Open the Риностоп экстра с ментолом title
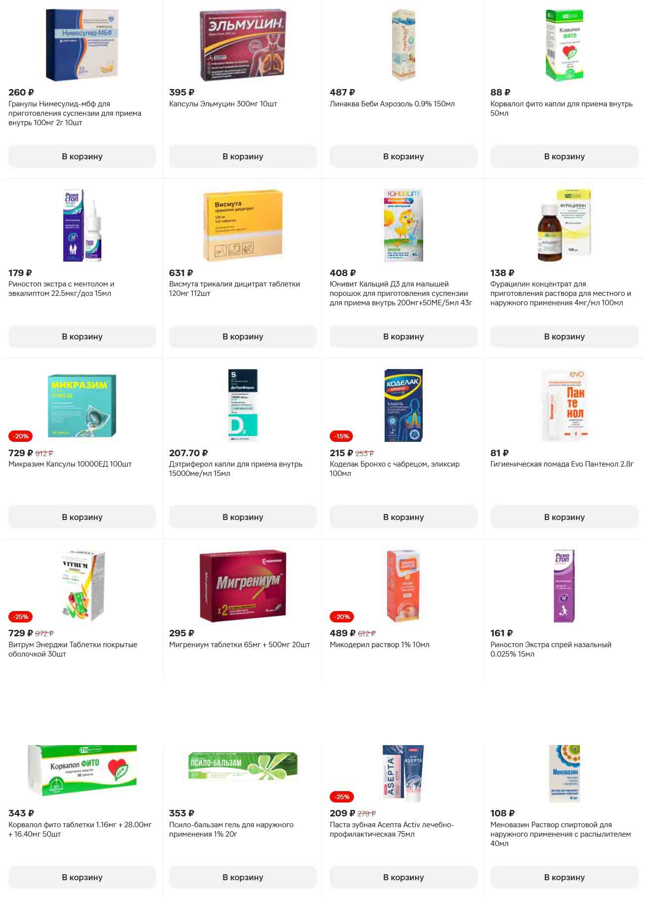Viewport: 657px width, 900px height. click(x=61, y=288)
